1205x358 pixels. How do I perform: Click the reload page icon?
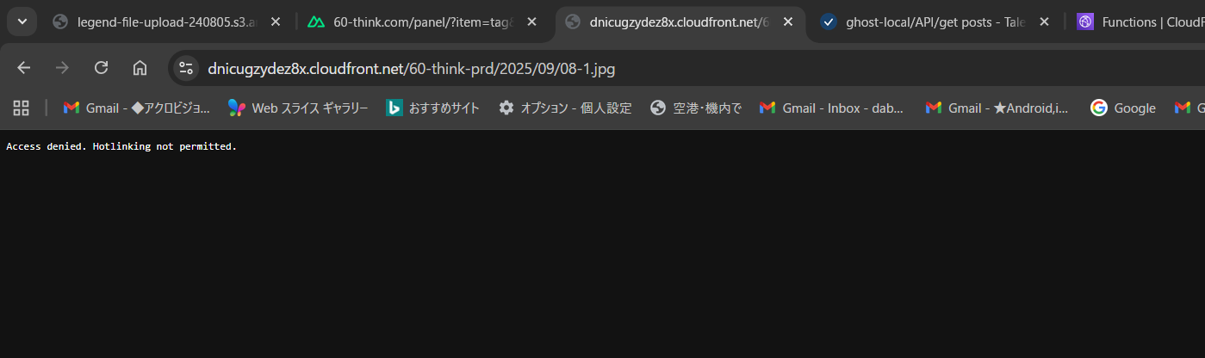click(x=101, y=68)
